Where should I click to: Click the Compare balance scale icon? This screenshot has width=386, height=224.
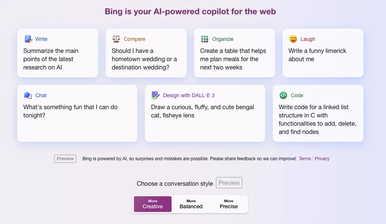pyautogui.click(x=116, y=39)
